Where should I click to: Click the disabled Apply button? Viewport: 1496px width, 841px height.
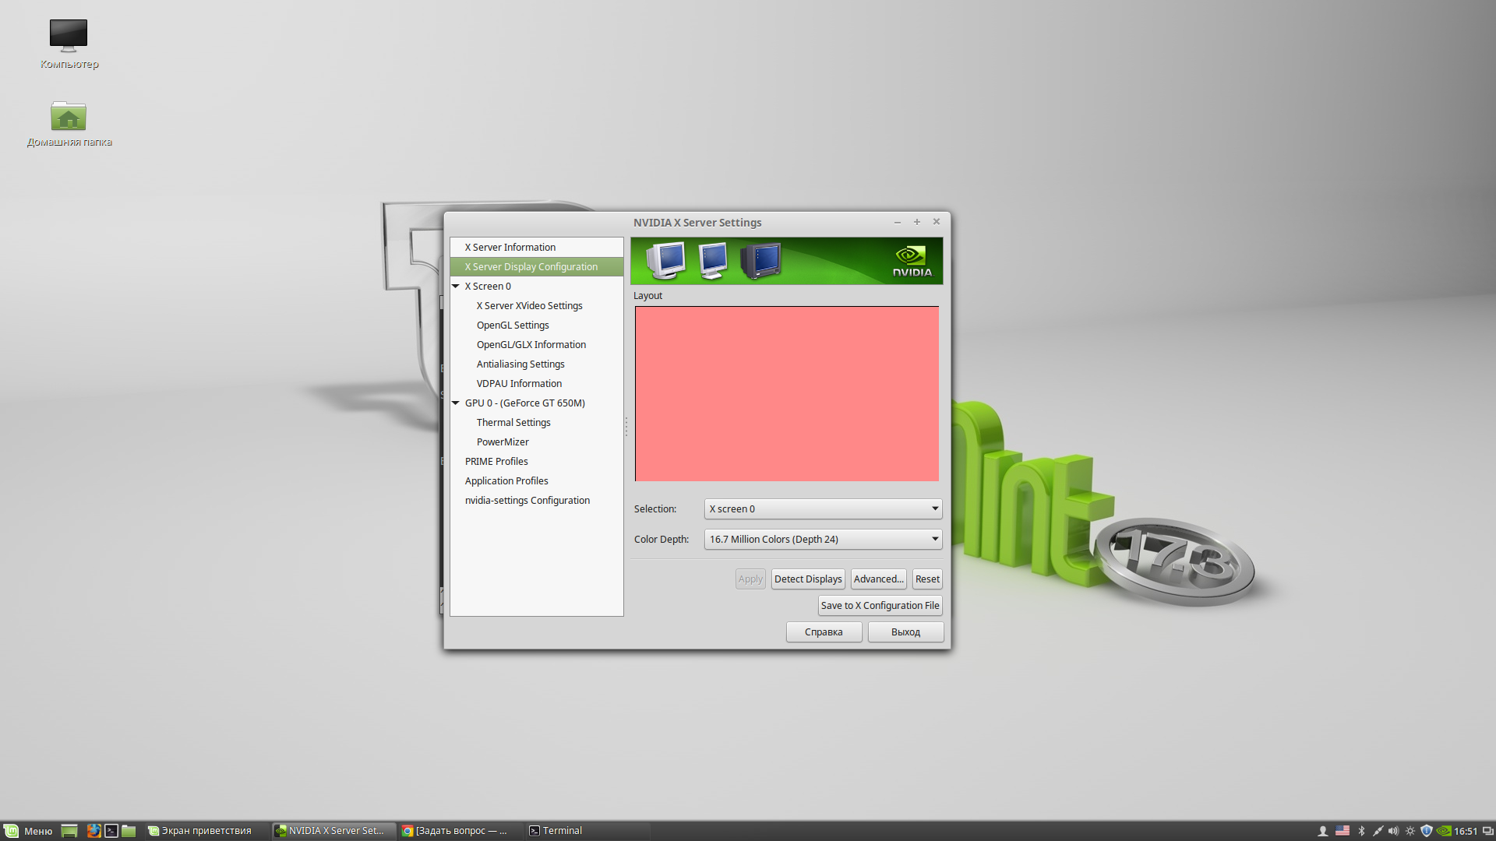coord(750,579)
